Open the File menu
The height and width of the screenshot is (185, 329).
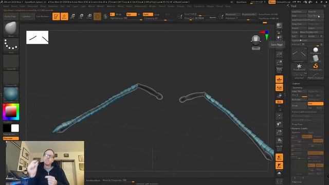(68, 6)
